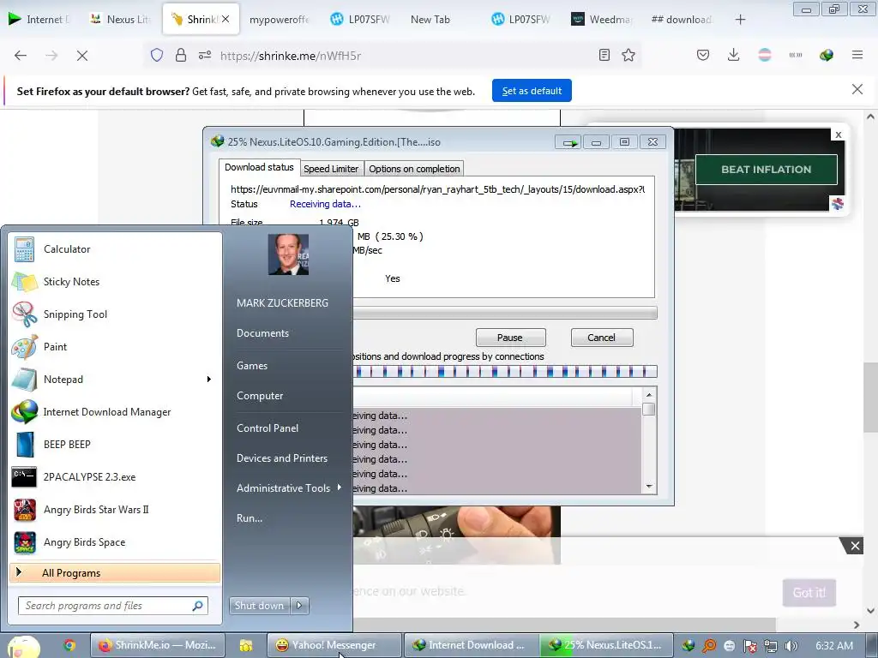Image resolution: width=878 pixels, height=658 pixels.
Task: View site security lock info
Action: pyautogui.click(x=181, y=56)
